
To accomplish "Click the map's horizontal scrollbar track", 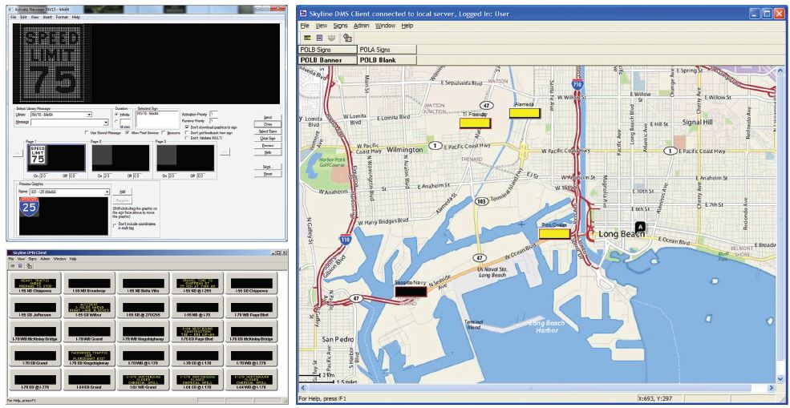I will click(x=537, y=388).
